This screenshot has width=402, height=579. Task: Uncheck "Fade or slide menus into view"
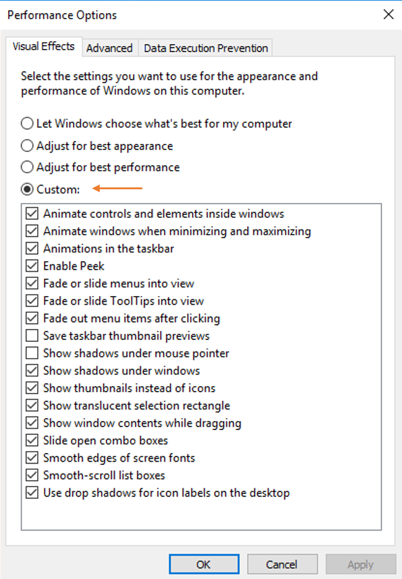coord(33,283)
